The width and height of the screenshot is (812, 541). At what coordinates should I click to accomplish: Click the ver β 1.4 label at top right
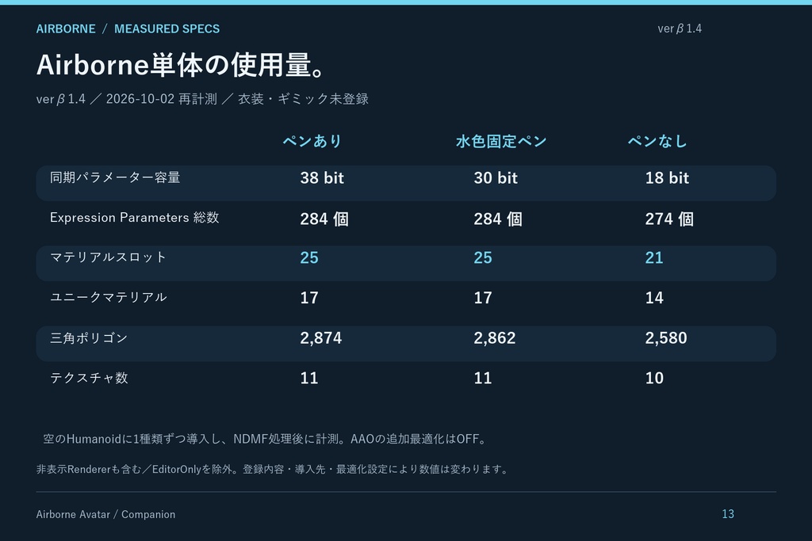point(680,29)
